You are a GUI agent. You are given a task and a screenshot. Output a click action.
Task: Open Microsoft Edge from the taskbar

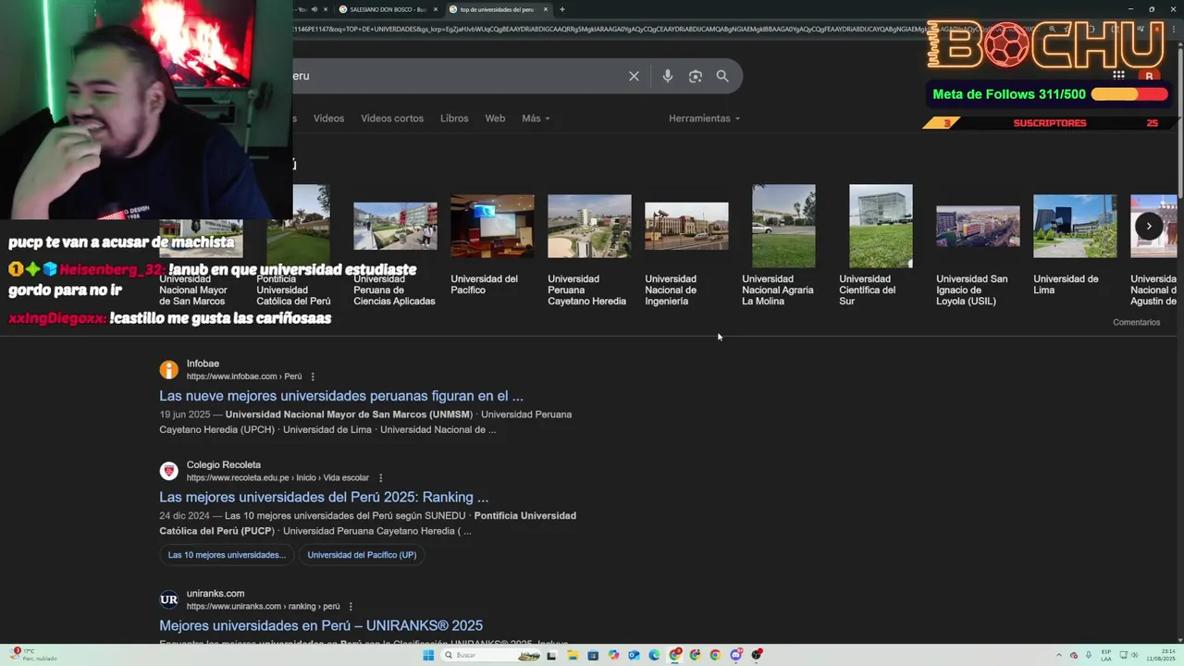click(x=654, y=655)
